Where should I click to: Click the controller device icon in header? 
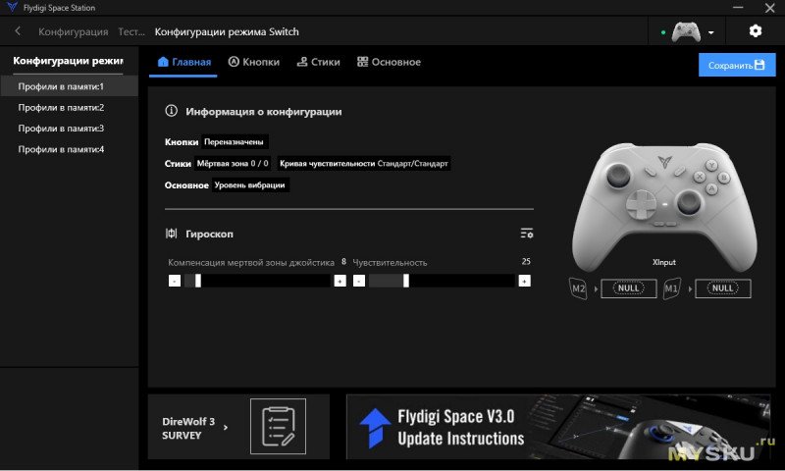coord(685,32)
